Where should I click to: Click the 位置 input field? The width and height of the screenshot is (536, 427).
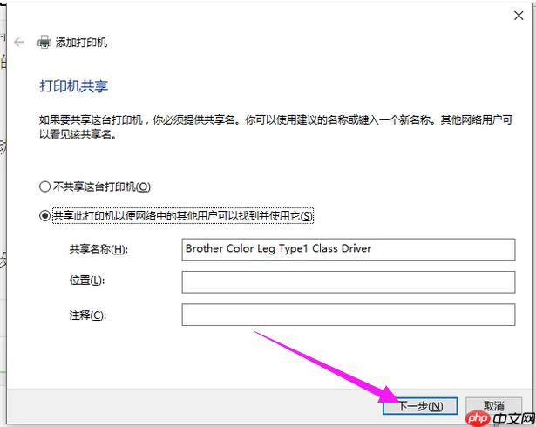click(x=349, y=282)
